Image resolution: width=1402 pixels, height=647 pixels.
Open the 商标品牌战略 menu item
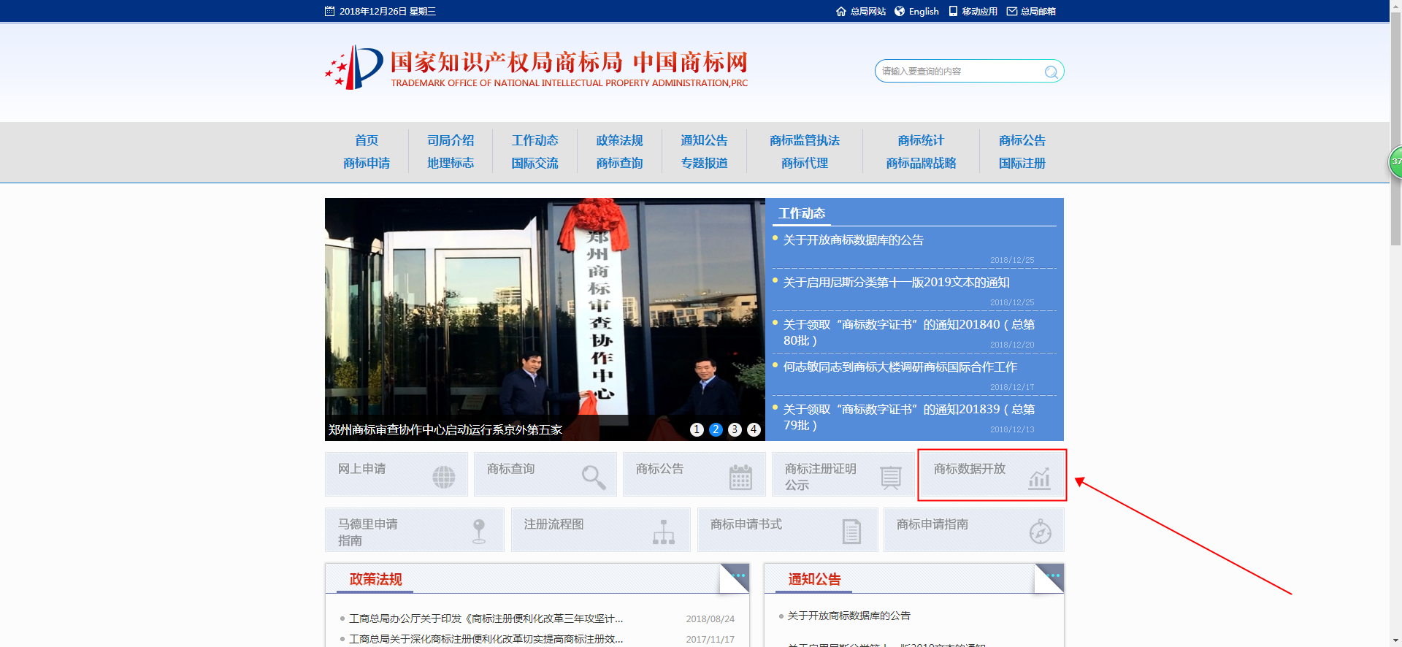click(921, 163)
